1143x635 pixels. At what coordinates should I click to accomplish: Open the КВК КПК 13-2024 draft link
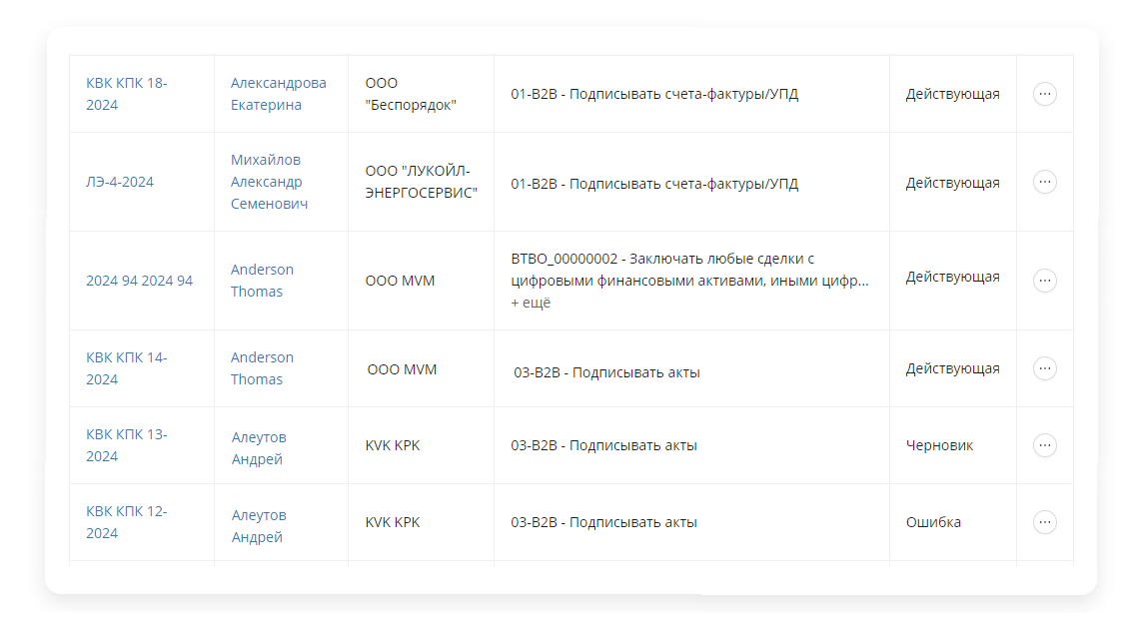point(126,445)
